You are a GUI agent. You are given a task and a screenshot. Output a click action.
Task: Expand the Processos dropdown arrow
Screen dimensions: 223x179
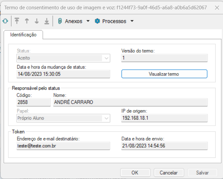(132, 21)
